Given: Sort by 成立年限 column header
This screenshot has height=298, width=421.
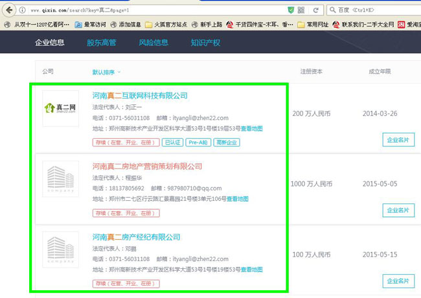Looking at the screenshot, I should pyautogui.click(x=380, y=71).
